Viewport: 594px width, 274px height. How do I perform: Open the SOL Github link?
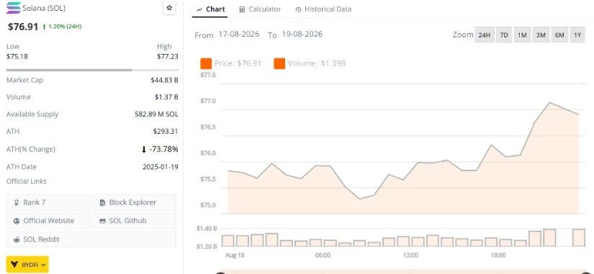point(134,221)
